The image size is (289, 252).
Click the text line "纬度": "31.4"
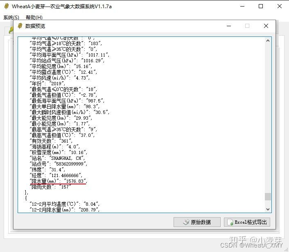[x=47, y=170]
